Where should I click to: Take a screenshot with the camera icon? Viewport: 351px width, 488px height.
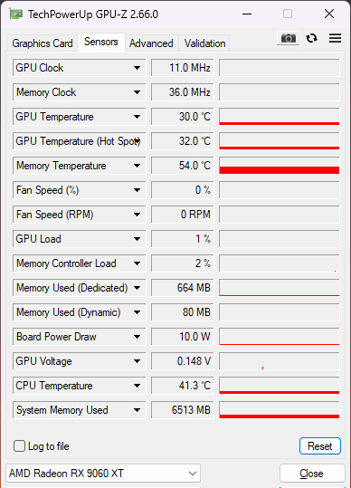tap(289, 38)
